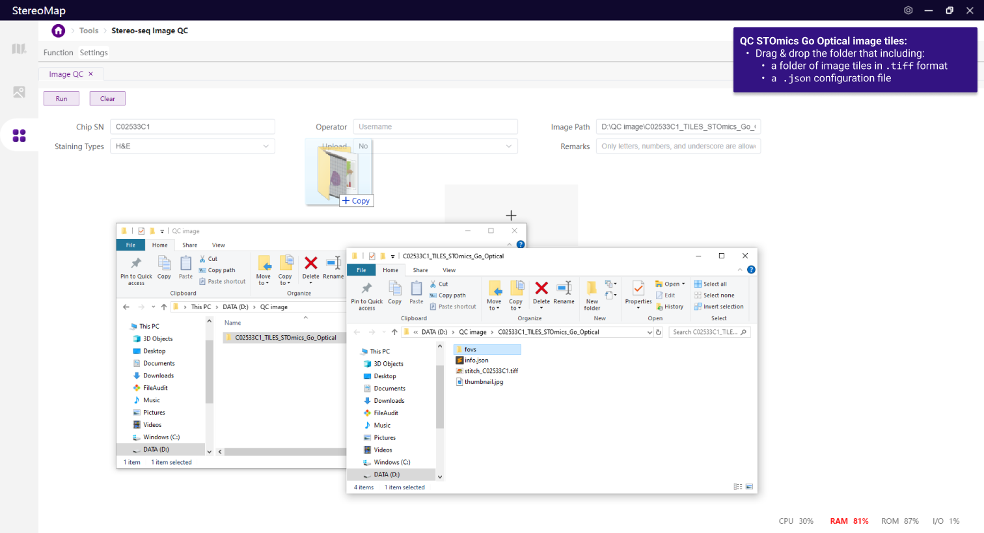Select the info.json file
The height and width of the screenshot is (533, 984).
click(476, 361)
